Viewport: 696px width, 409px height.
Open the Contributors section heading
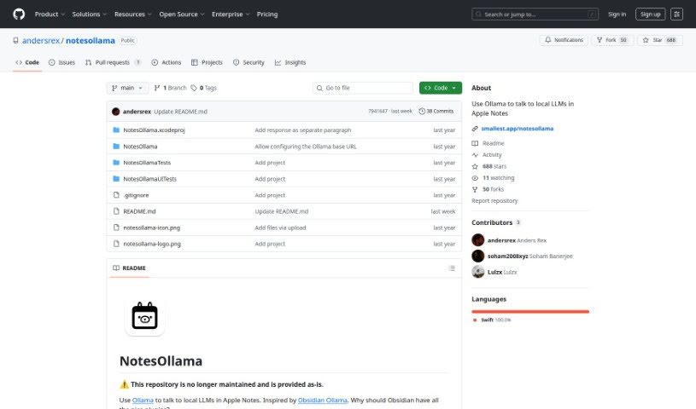click(x=496, y=222)
